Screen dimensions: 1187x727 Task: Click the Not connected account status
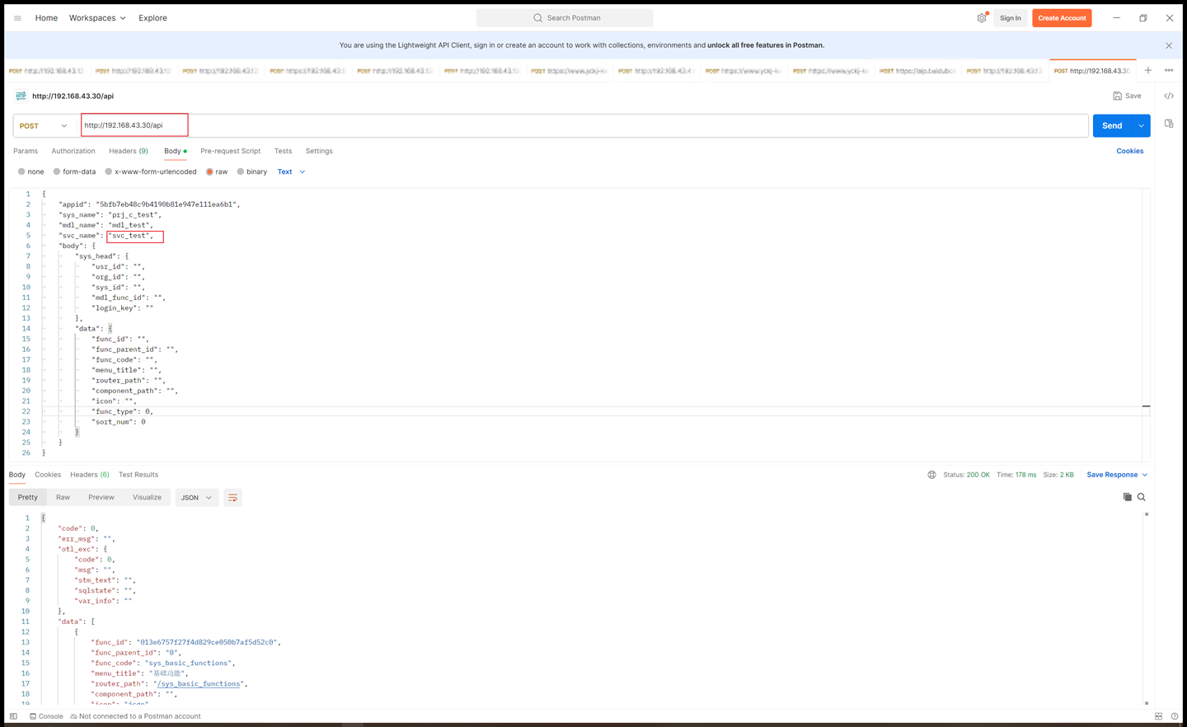pyautogui.click(x=136, y=716)
